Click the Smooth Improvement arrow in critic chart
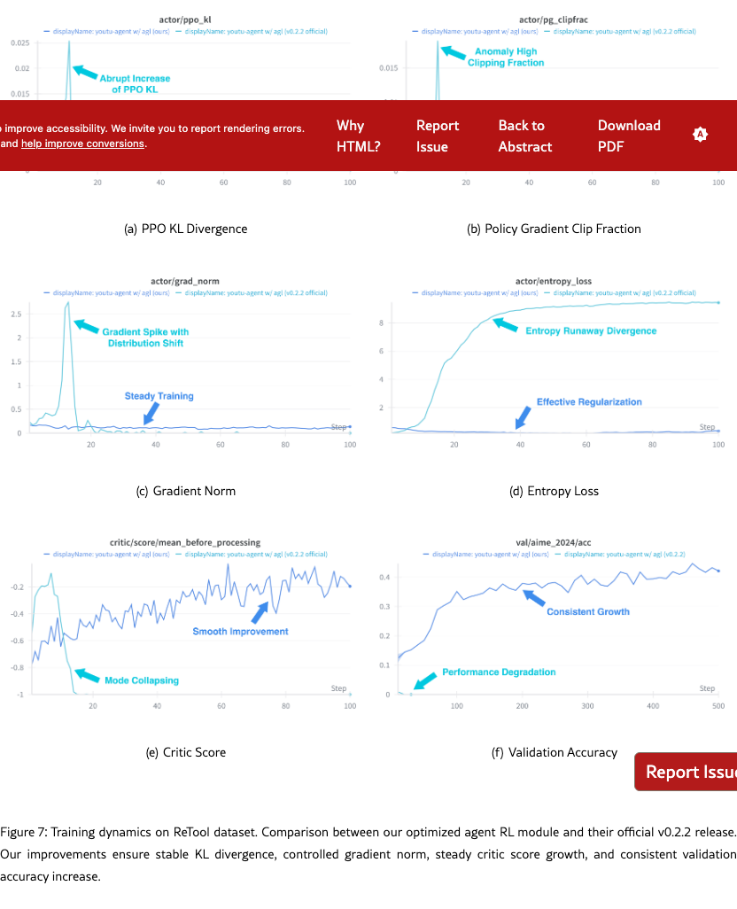Viewport: 737px width, 909px height. pyautogui.click(x=261, y=610)
